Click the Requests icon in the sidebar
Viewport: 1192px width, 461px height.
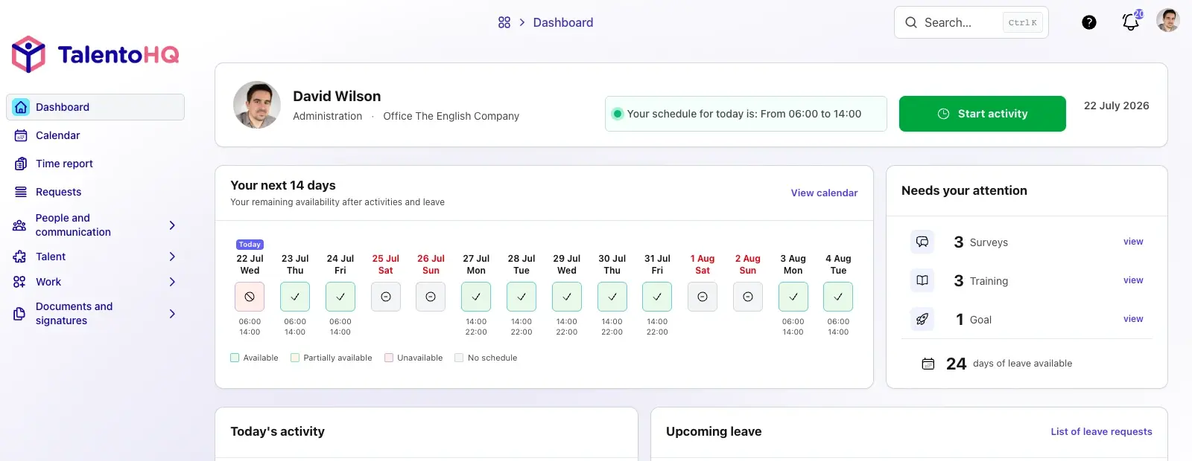(x=21, y=192)
